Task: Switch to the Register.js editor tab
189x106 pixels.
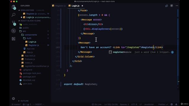Action: coord(59,6)
